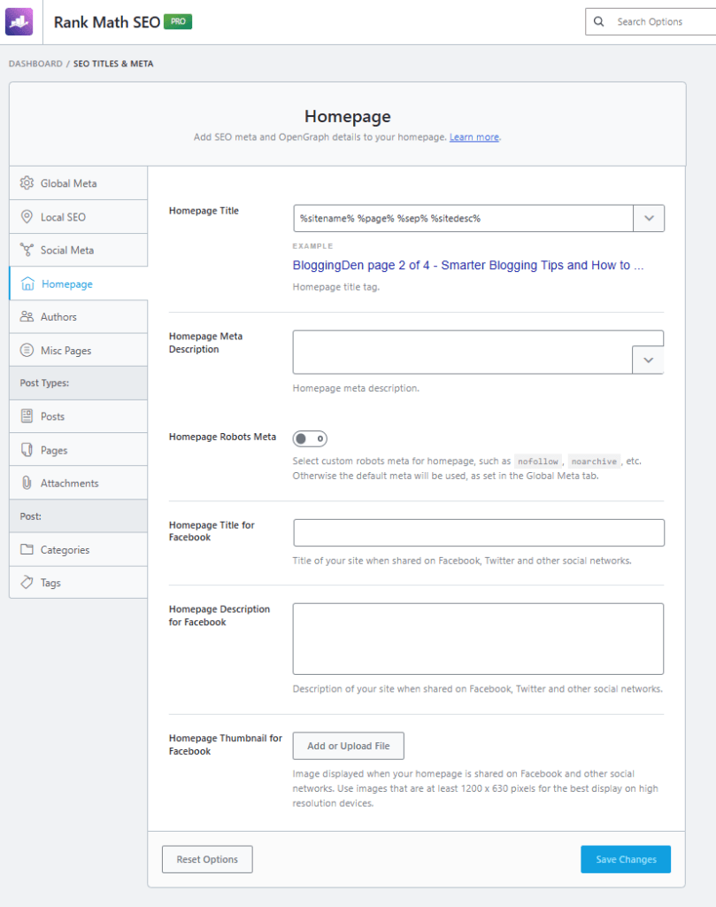Click the Local SEO pin icon
Image resolution: width=716 pixels, height=907 pixels.
click(27, 217)
